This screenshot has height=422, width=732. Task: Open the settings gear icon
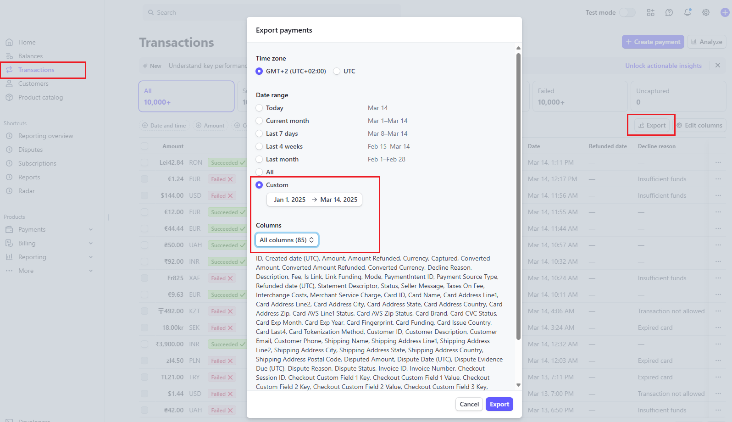pos(705,12)
